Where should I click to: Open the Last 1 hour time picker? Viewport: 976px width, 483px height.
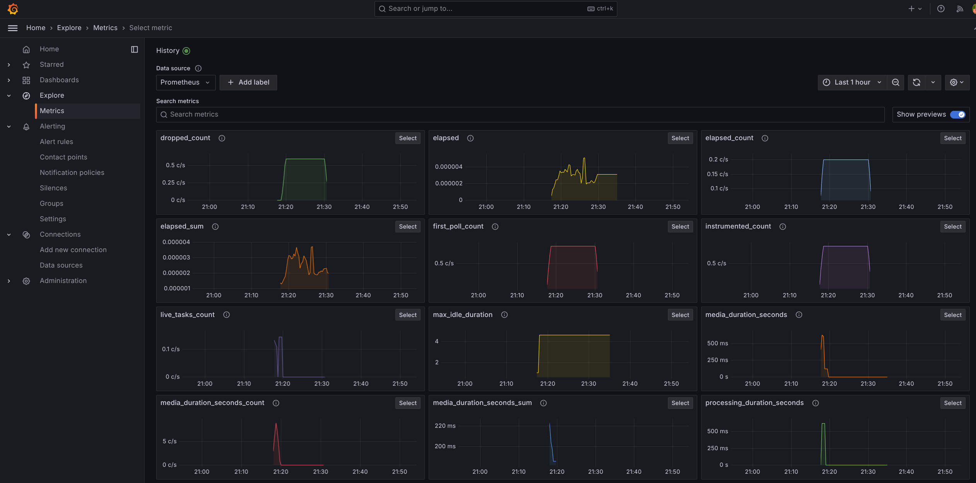point(852,82)
